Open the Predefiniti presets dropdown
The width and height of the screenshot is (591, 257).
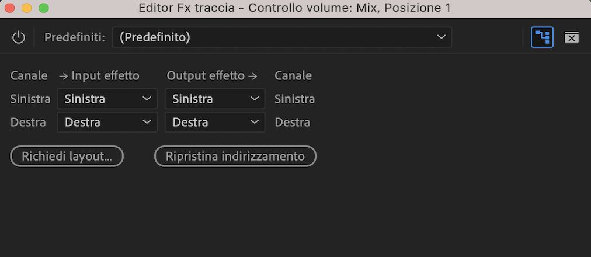(281, 37)
